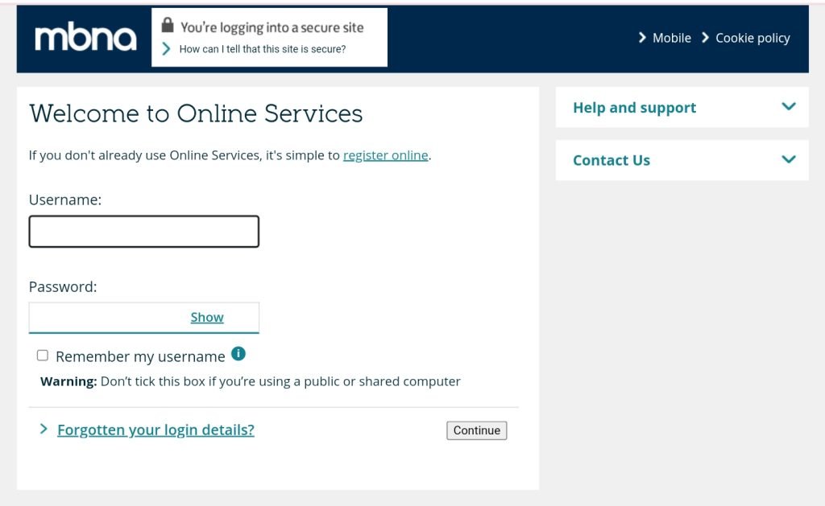Click the Contact Us chevron arrow

coord(788,159)
